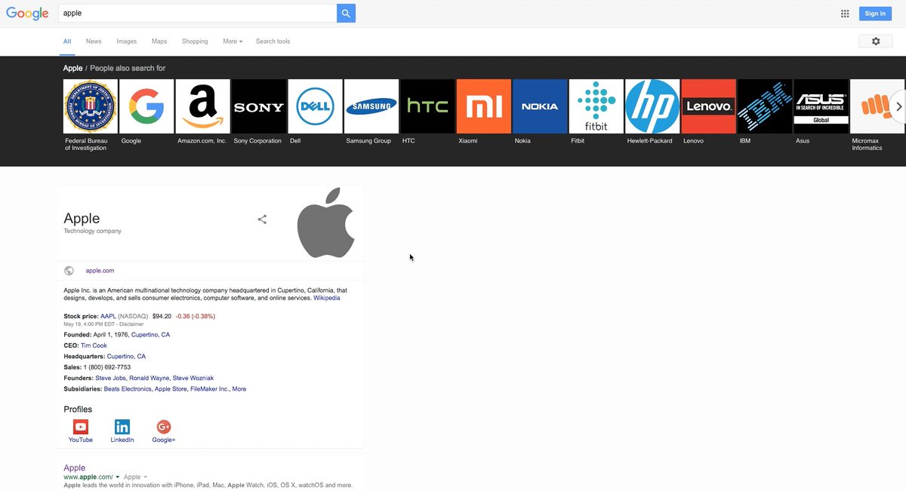Screen dimensions: 906x491
Task: Expand the More search categories dropdown
Action: click(233, 41)
